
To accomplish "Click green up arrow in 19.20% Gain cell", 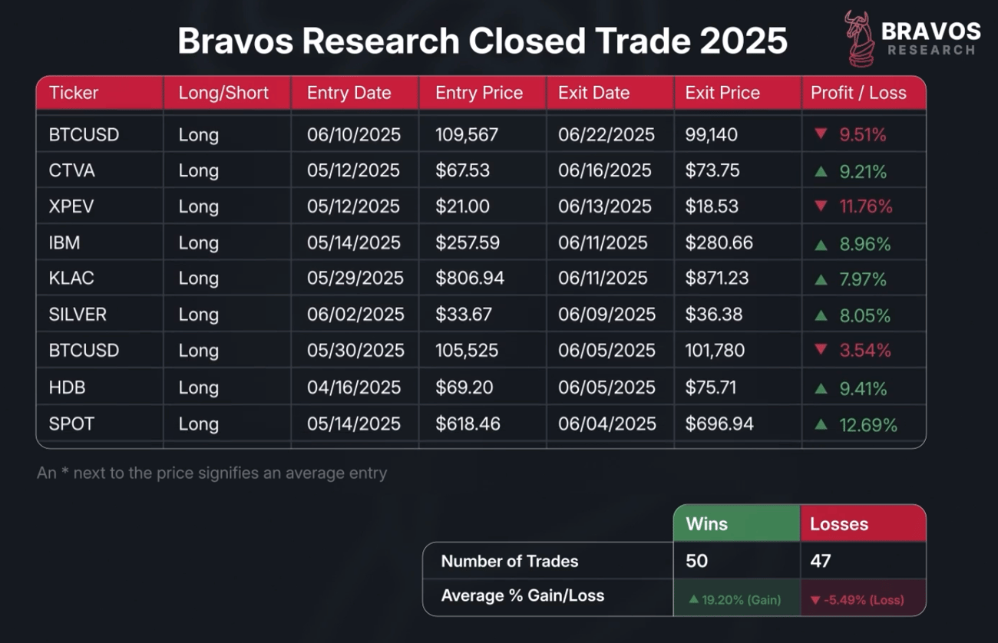I will click(x=693, y=599).
